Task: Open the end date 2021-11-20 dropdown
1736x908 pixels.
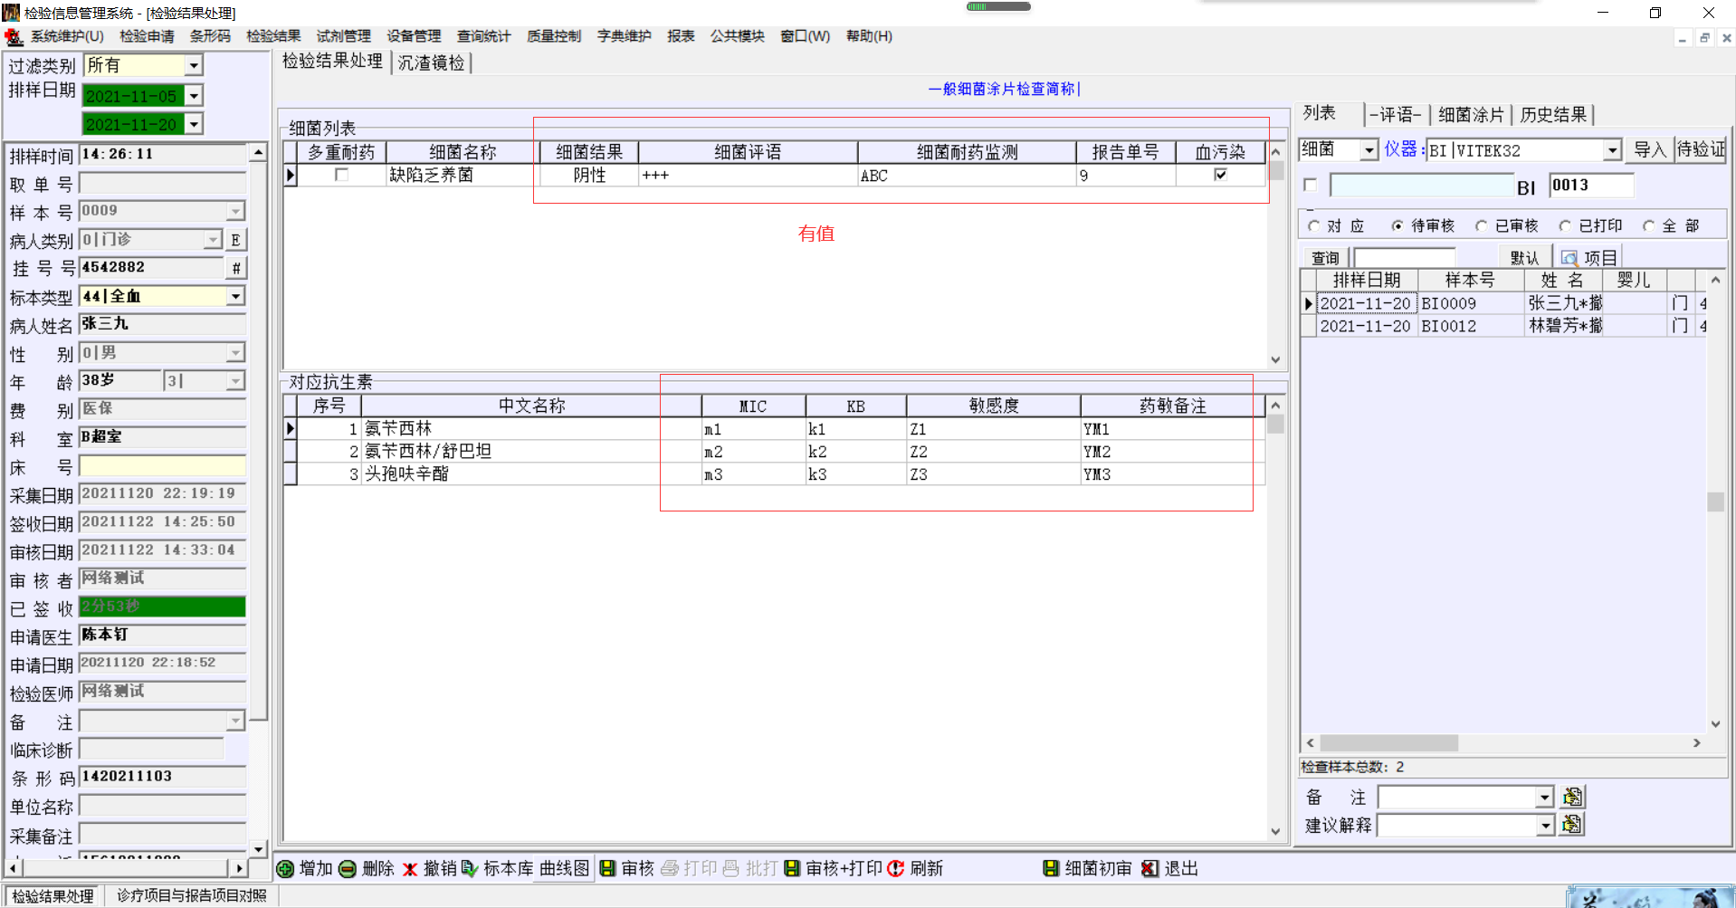Action: point(194,123)
